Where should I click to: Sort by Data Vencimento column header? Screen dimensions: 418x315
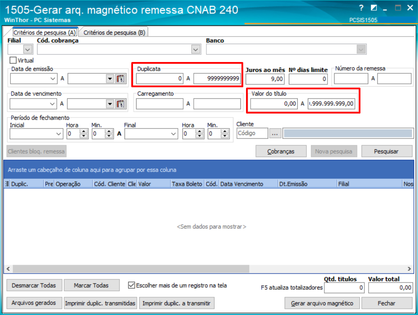click(x=248, y=184)
